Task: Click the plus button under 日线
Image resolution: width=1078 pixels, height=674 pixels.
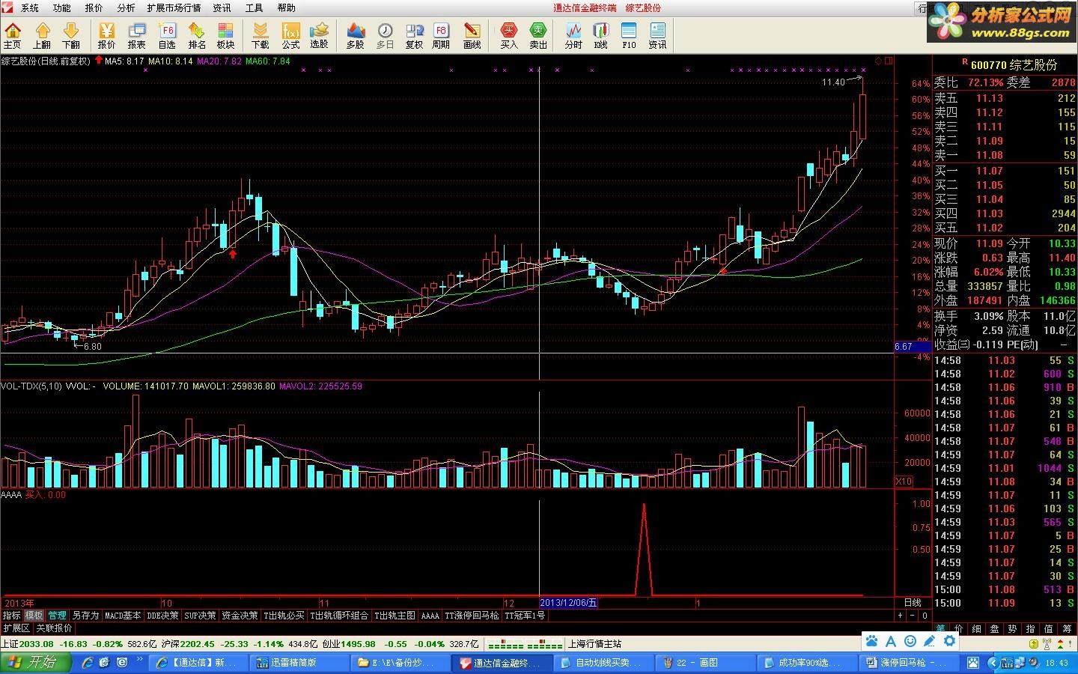Action: [x=901, y=615]
